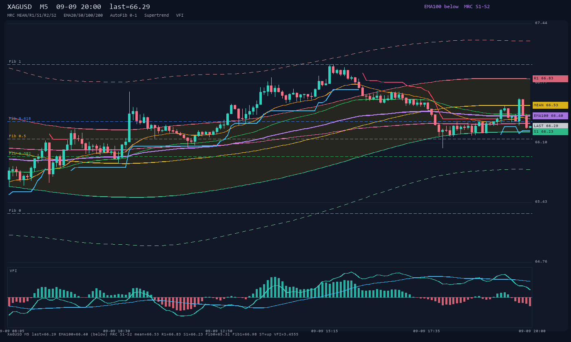Click the 'VFI' label in the indicator panel
Screen dimensions: 571x342
pyautogui.click(x=13, y=271)
